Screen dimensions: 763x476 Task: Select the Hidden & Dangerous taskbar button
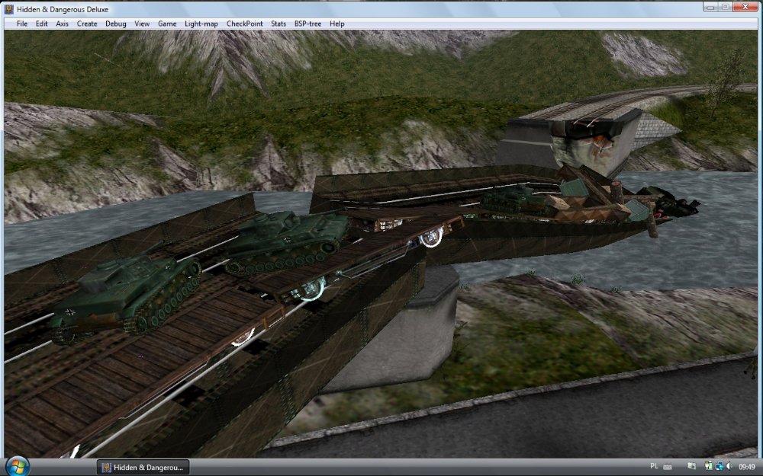click(143, 468)
